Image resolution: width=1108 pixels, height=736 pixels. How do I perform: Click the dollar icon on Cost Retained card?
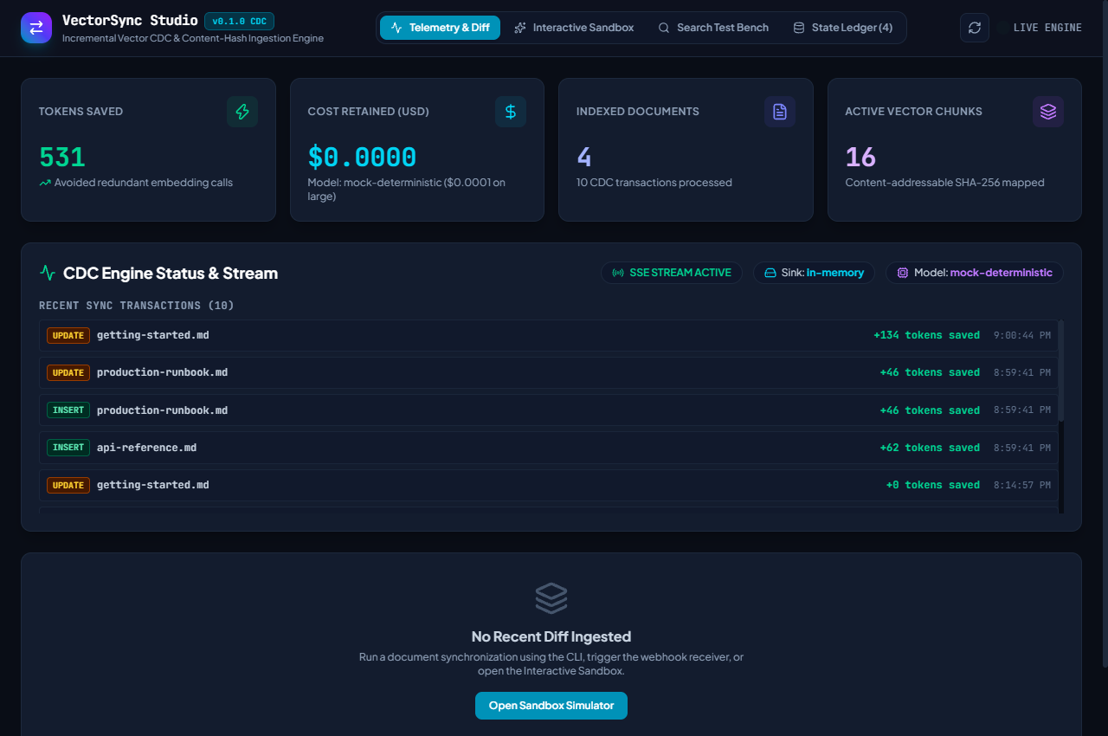511,112
